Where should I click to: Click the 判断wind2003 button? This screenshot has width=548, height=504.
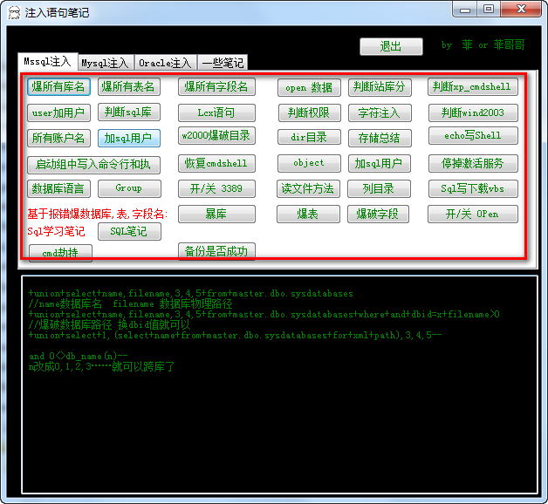click(x=473, y=112)
